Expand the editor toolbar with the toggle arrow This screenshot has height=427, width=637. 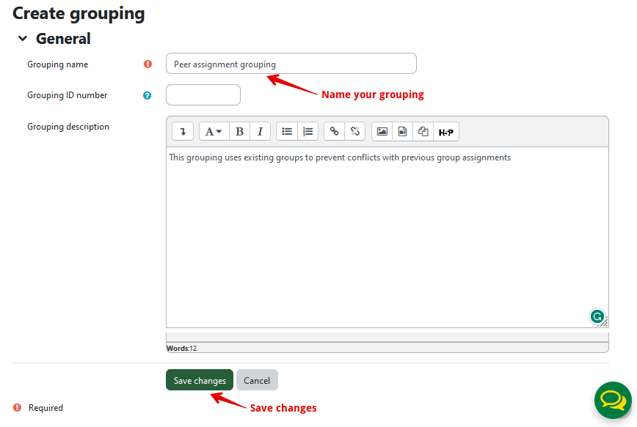click(183, 132)
